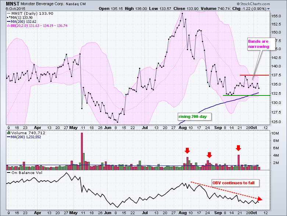Click the Monster Beverage Corp. company name
Screen dimensions: 287x216
point(42,4)
